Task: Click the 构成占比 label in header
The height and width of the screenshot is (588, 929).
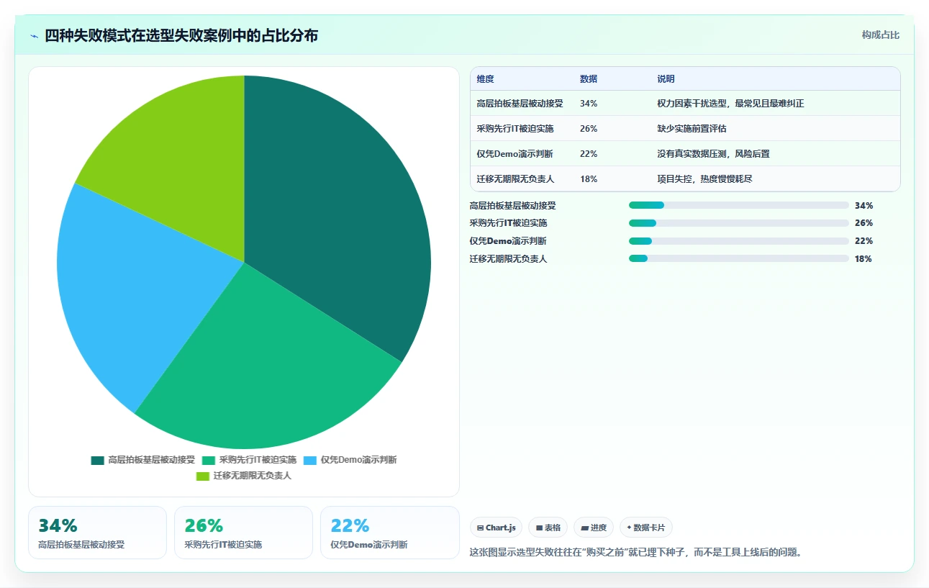Action: tap(881, 35)
